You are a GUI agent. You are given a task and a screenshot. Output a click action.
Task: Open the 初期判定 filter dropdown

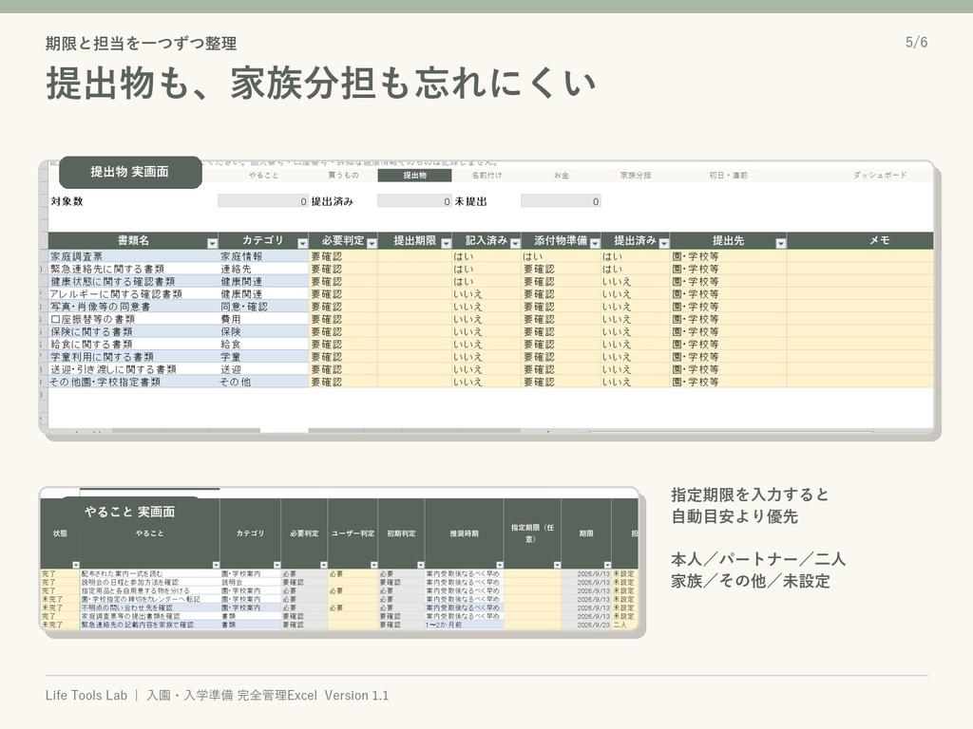[421, 565]
